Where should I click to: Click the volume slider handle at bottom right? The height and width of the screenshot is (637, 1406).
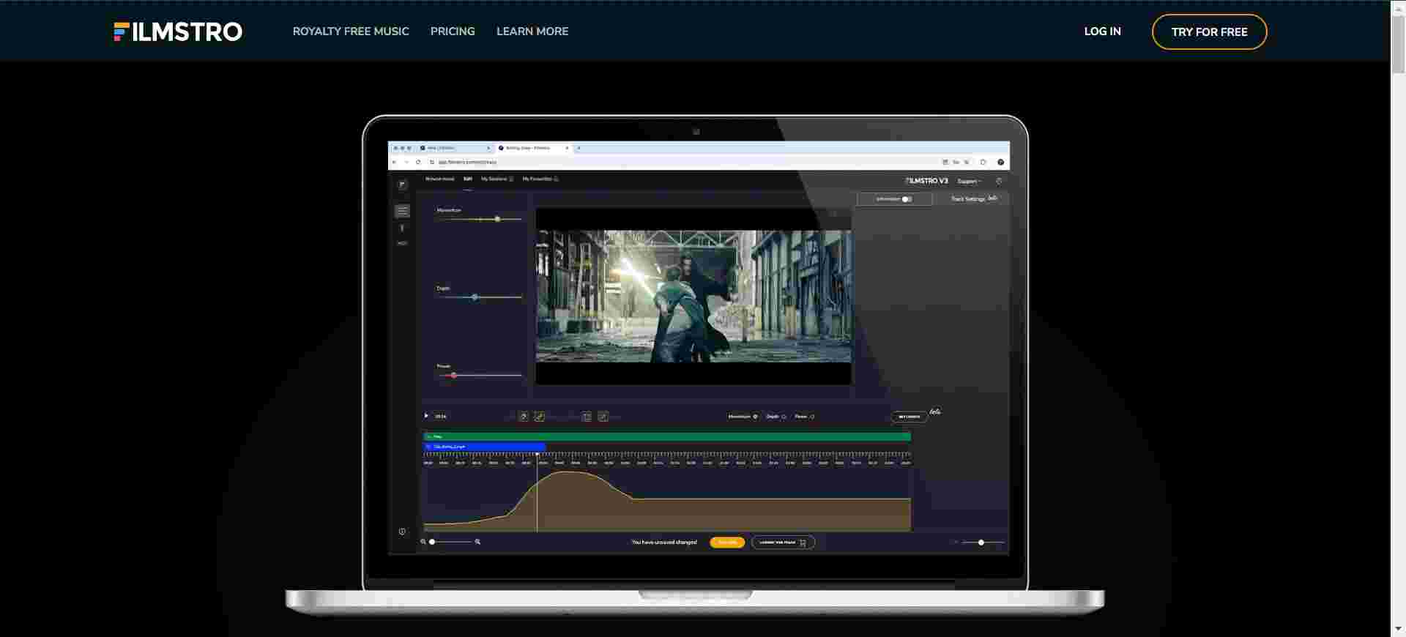coord(981,543)
